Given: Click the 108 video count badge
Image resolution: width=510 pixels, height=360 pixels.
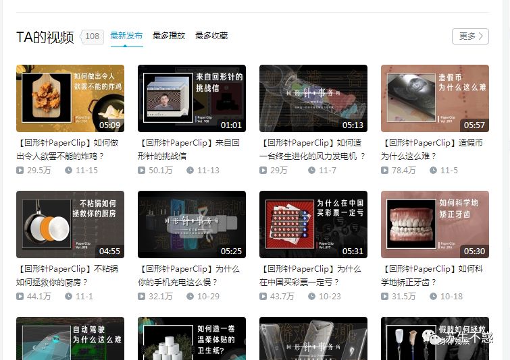Looking at the screenshot, I should [x=92, y=36].
